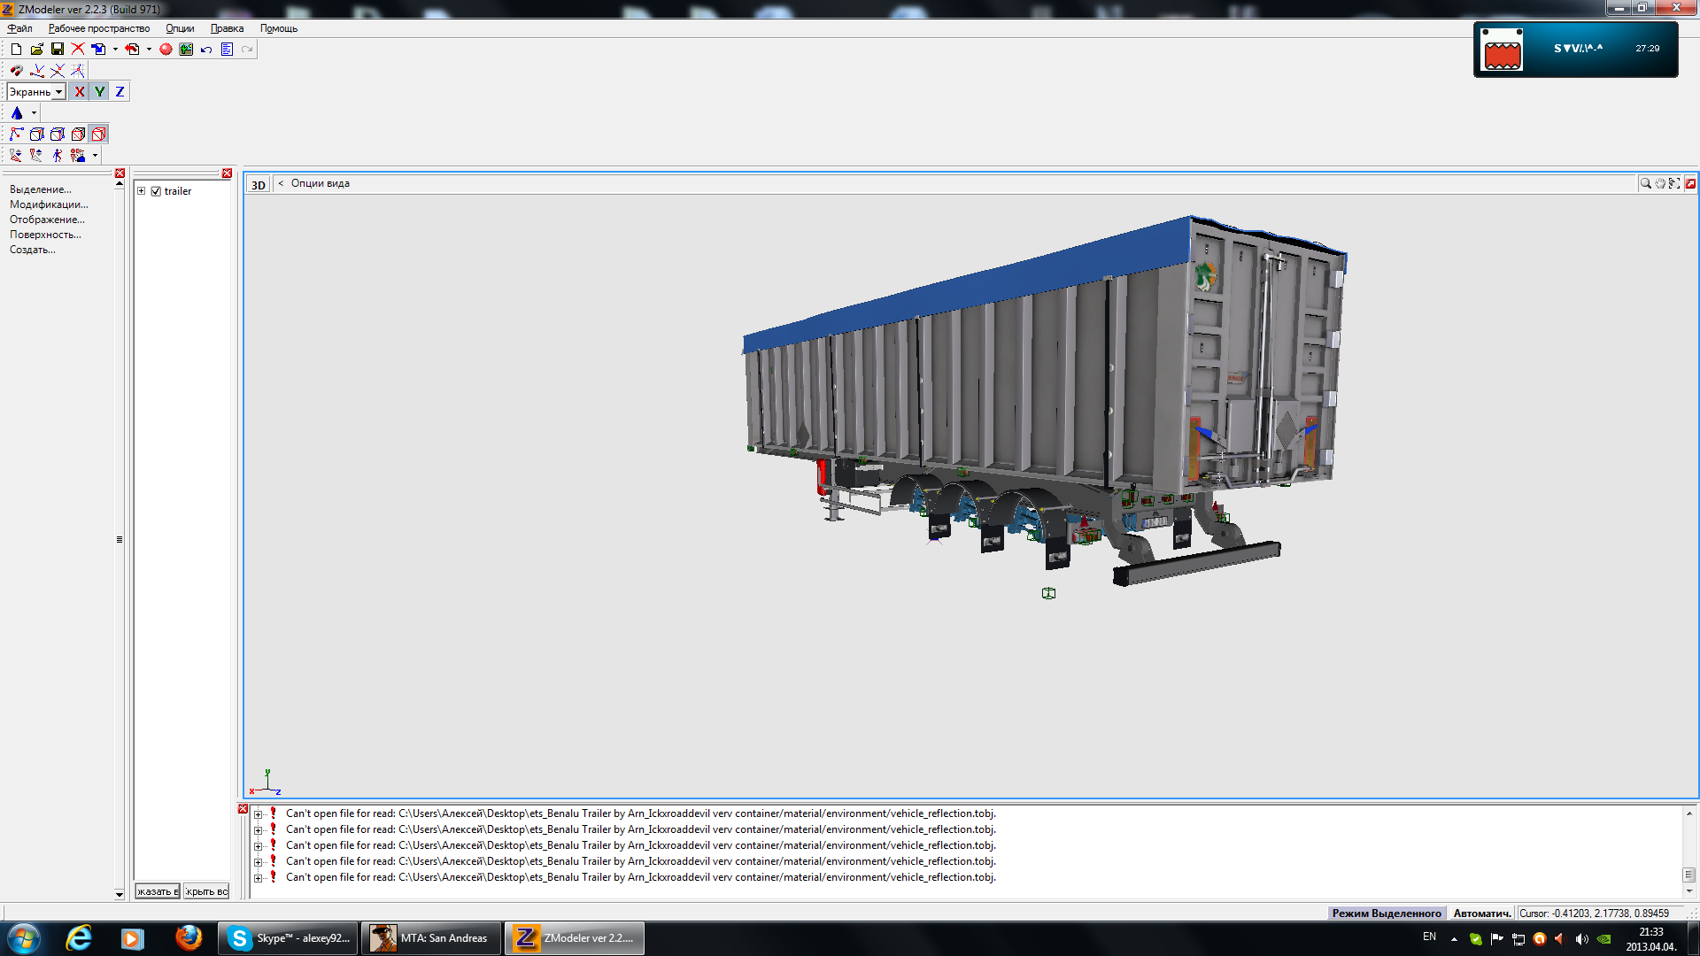Toggle the Z axis lock

[120, 92]
